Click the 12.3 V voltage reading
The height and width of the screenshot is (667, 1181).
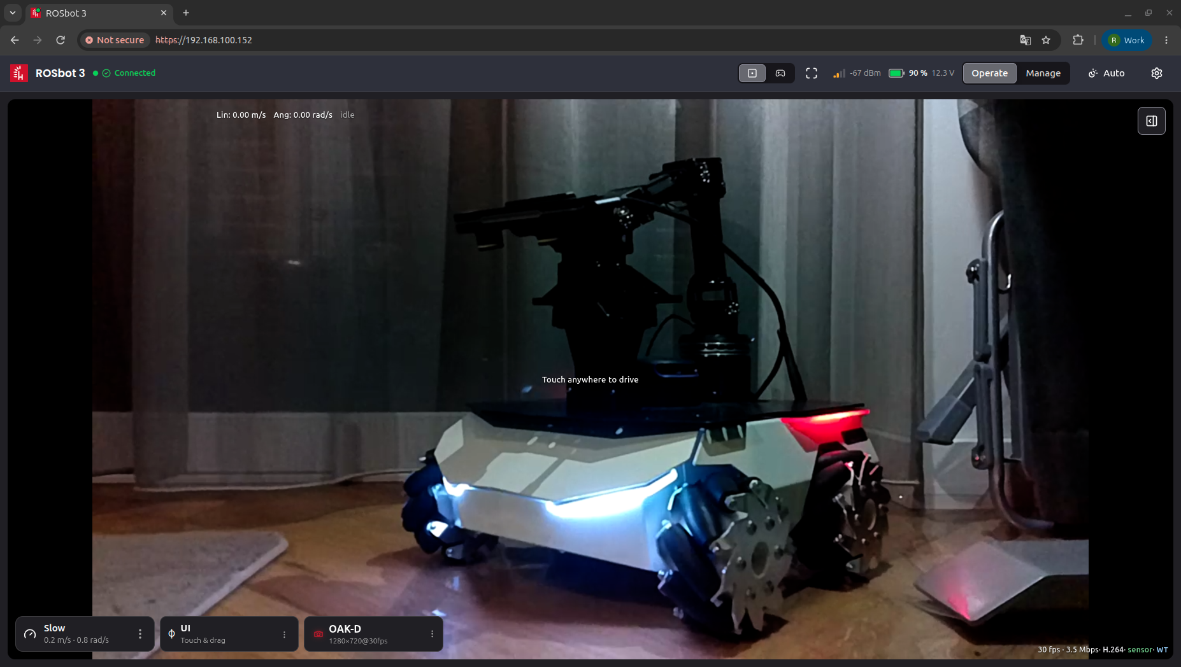(x=943, y=73)
